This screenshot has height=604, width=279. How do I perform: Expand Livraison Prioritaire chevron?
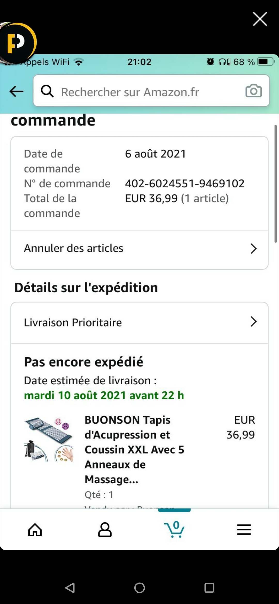point(253,322)
